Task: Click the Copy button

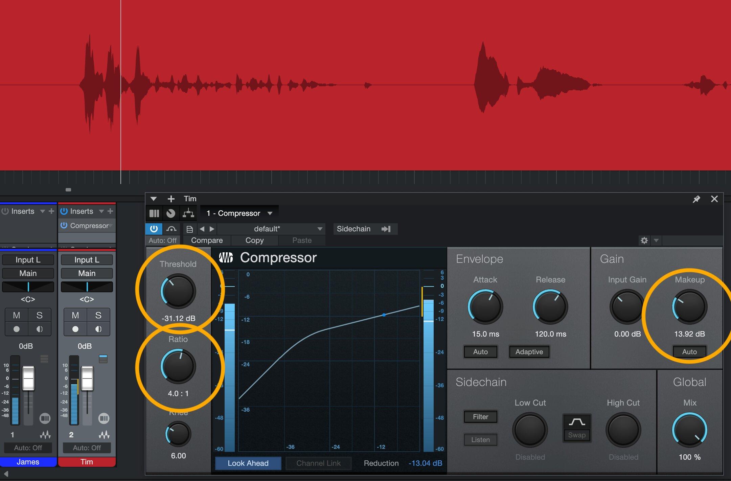Action: (x=254, y=240)
